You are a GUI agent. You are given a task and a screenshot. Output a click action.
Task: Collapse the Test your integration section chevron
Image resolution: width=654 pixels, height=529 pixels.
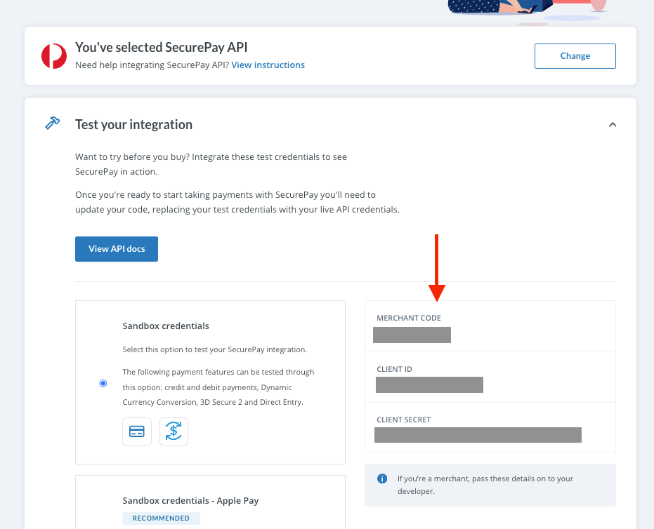[612, 123]
